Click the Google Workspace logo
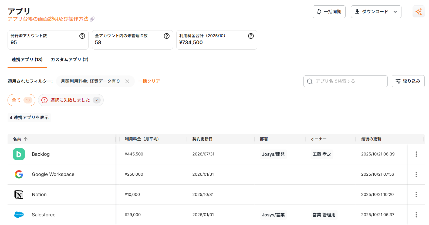This screenshot has width=429, height=225. click(x=19, y=174)
